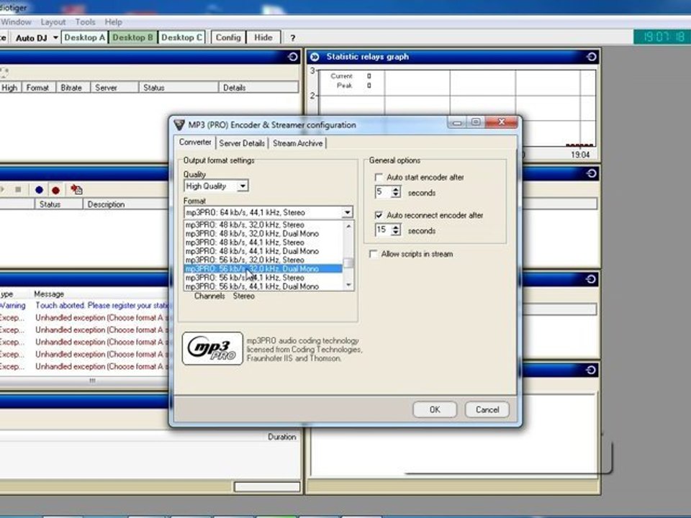The image size is (691, 518).
Task: Enable Allow scripts in stream checkbox
Action: [x=374, y=254]
